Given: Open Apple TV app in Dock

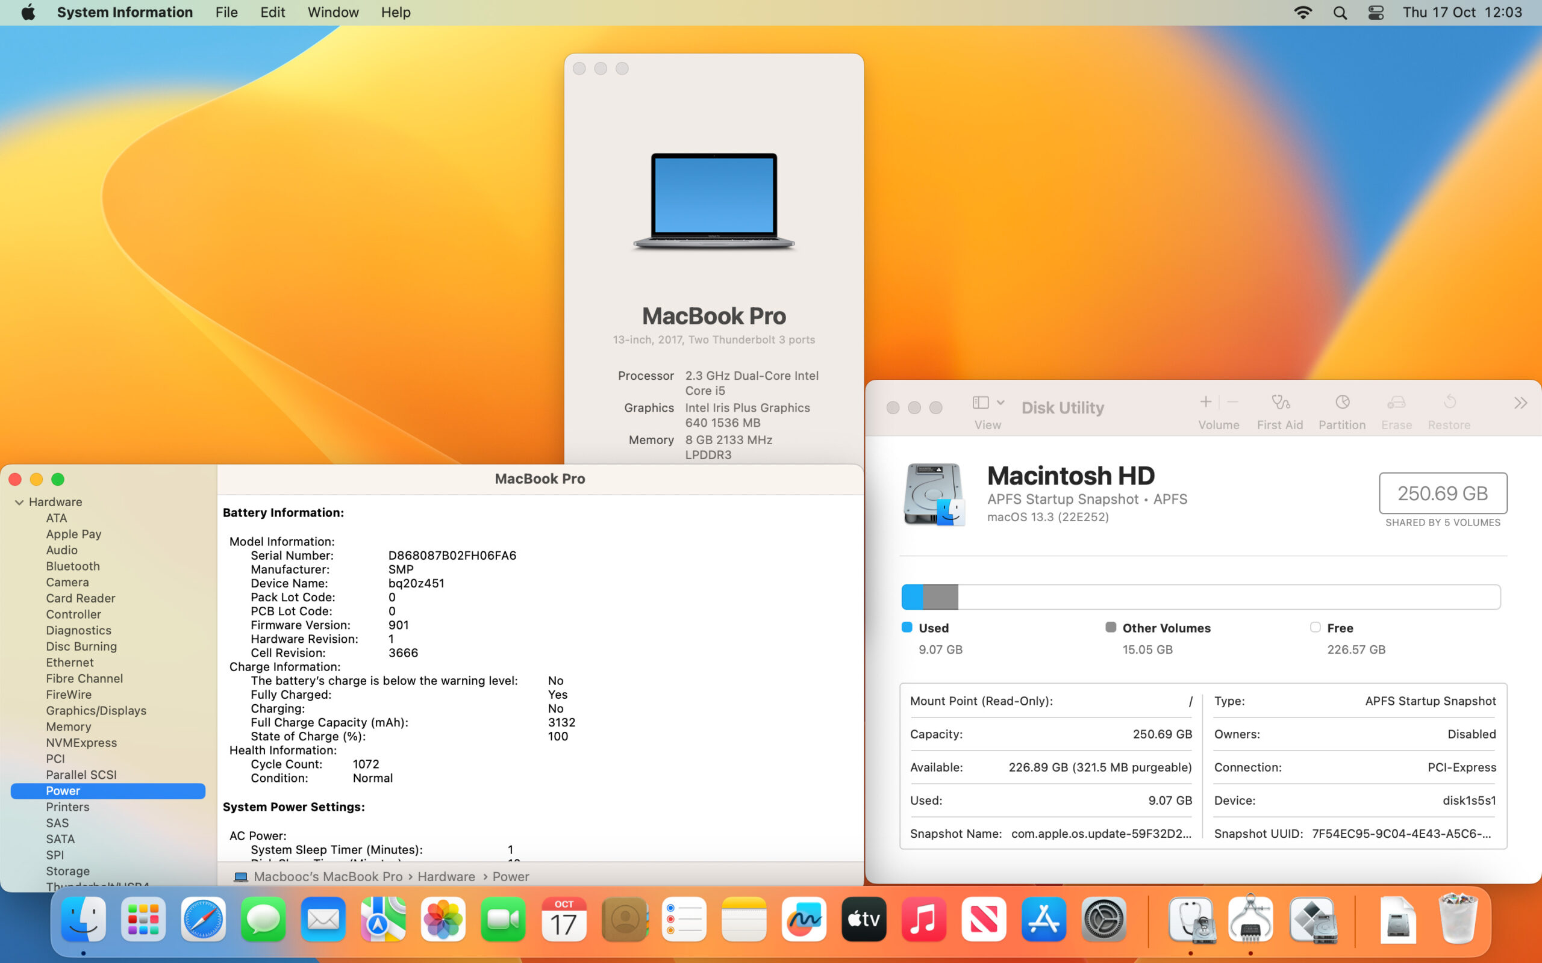Looking at the screenshot, I should [864, 919].
